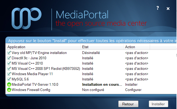The height and width of the screenshot is (109, 177).
Task: Select 'Windows Media Player 11' row text
Action: click(32, 74)
